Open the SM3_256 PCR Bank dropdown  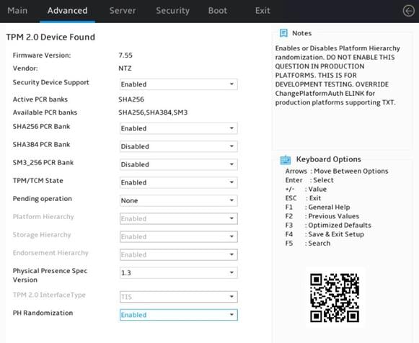tap(179, 164)
